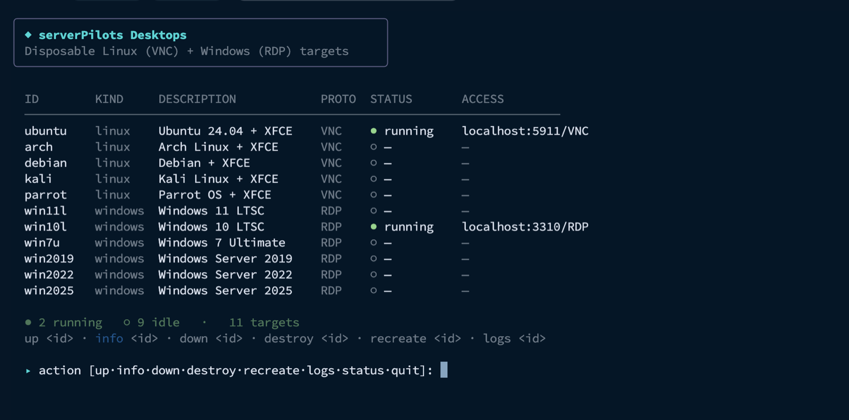The image size is (849, 420).
Task: Click 'localhost:3310/RDP' access address
Action: click(525, 227)
